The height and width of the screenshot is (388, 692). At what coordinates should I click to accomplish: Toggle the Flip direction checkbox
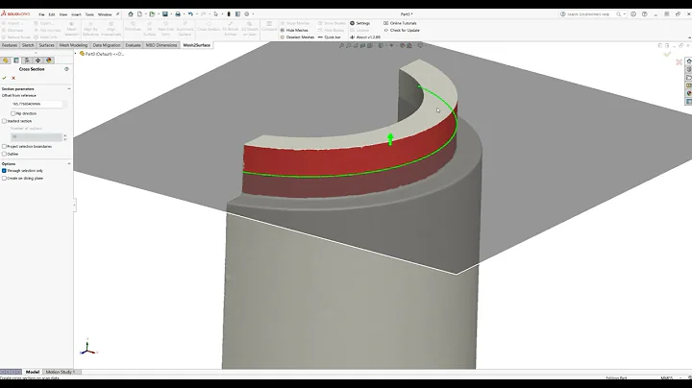13,113
